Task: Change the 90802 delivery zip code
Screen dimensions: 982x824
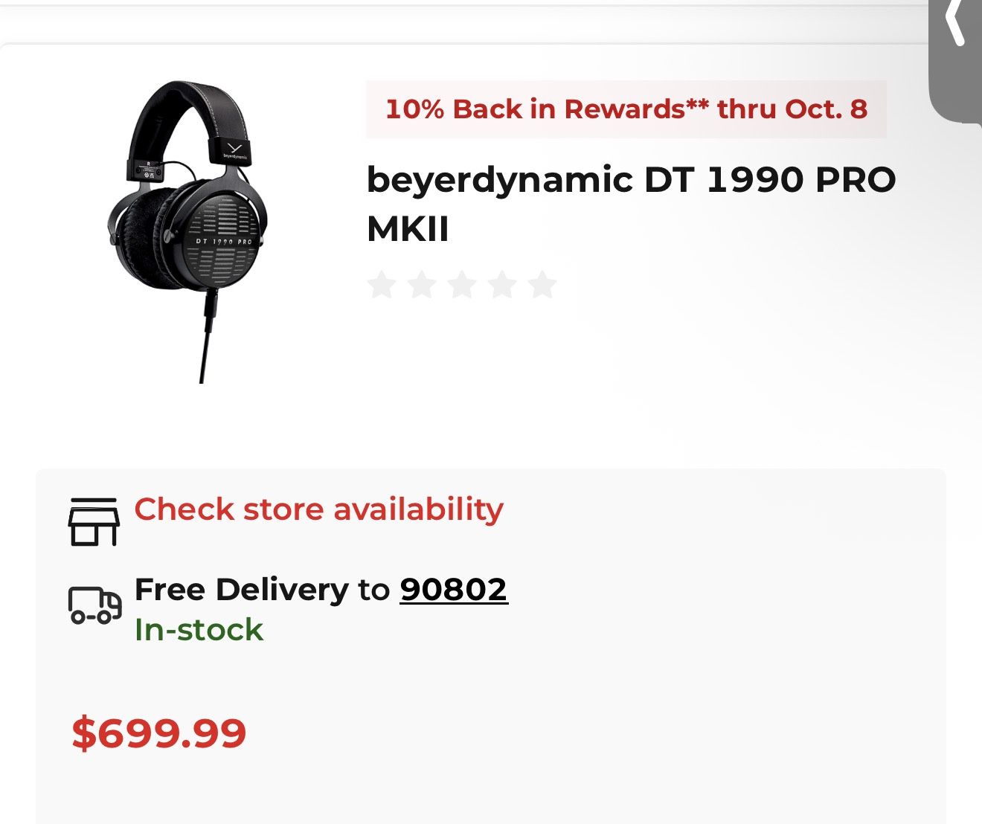Action: (454, 590)
